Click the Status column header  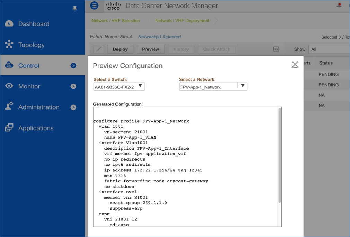326,63
